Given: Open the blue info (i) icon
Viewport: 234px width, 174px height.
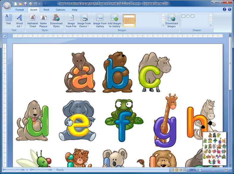Looking at the screenshot, I should click(230, 9).
